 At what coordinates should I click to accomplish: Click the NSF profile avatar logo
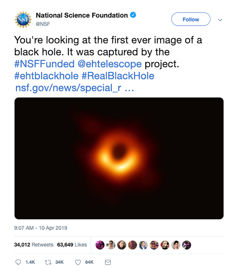[23, 19]
